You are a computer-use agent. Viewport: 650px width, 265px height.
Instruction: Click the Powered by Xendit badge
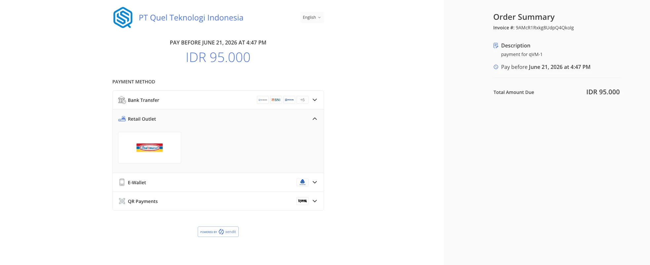[218, 232]
